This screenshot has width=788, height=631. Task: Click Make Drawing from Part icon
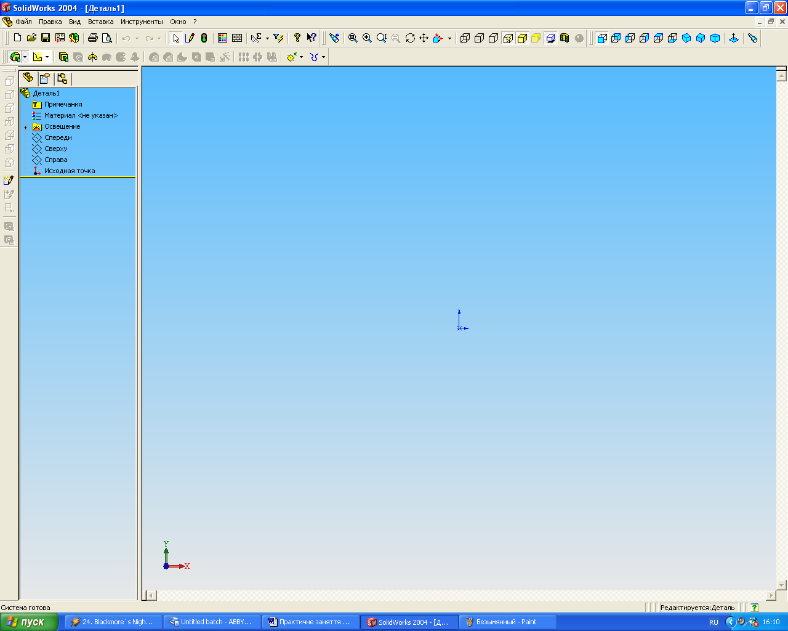60,38
